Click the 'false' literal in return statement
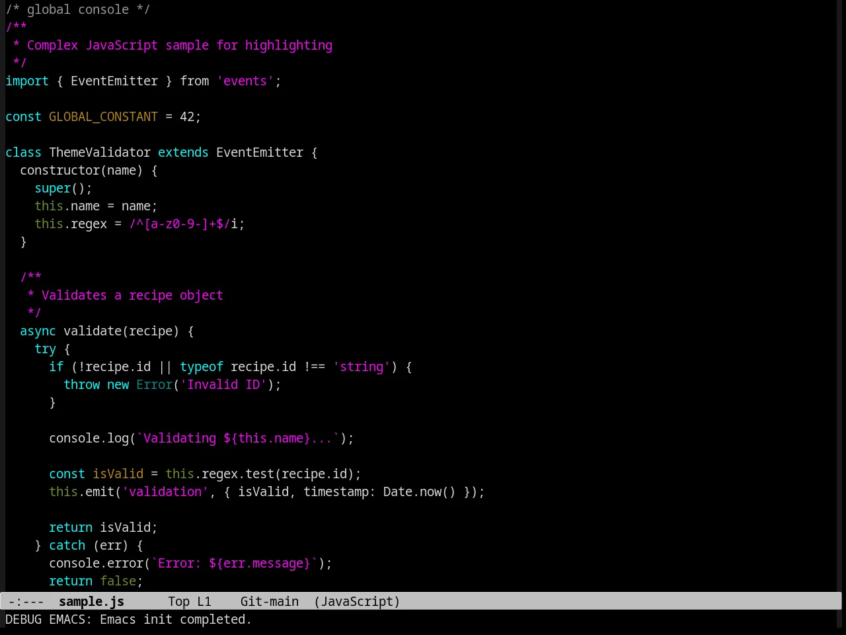846x635 pixels. point(118,581)
